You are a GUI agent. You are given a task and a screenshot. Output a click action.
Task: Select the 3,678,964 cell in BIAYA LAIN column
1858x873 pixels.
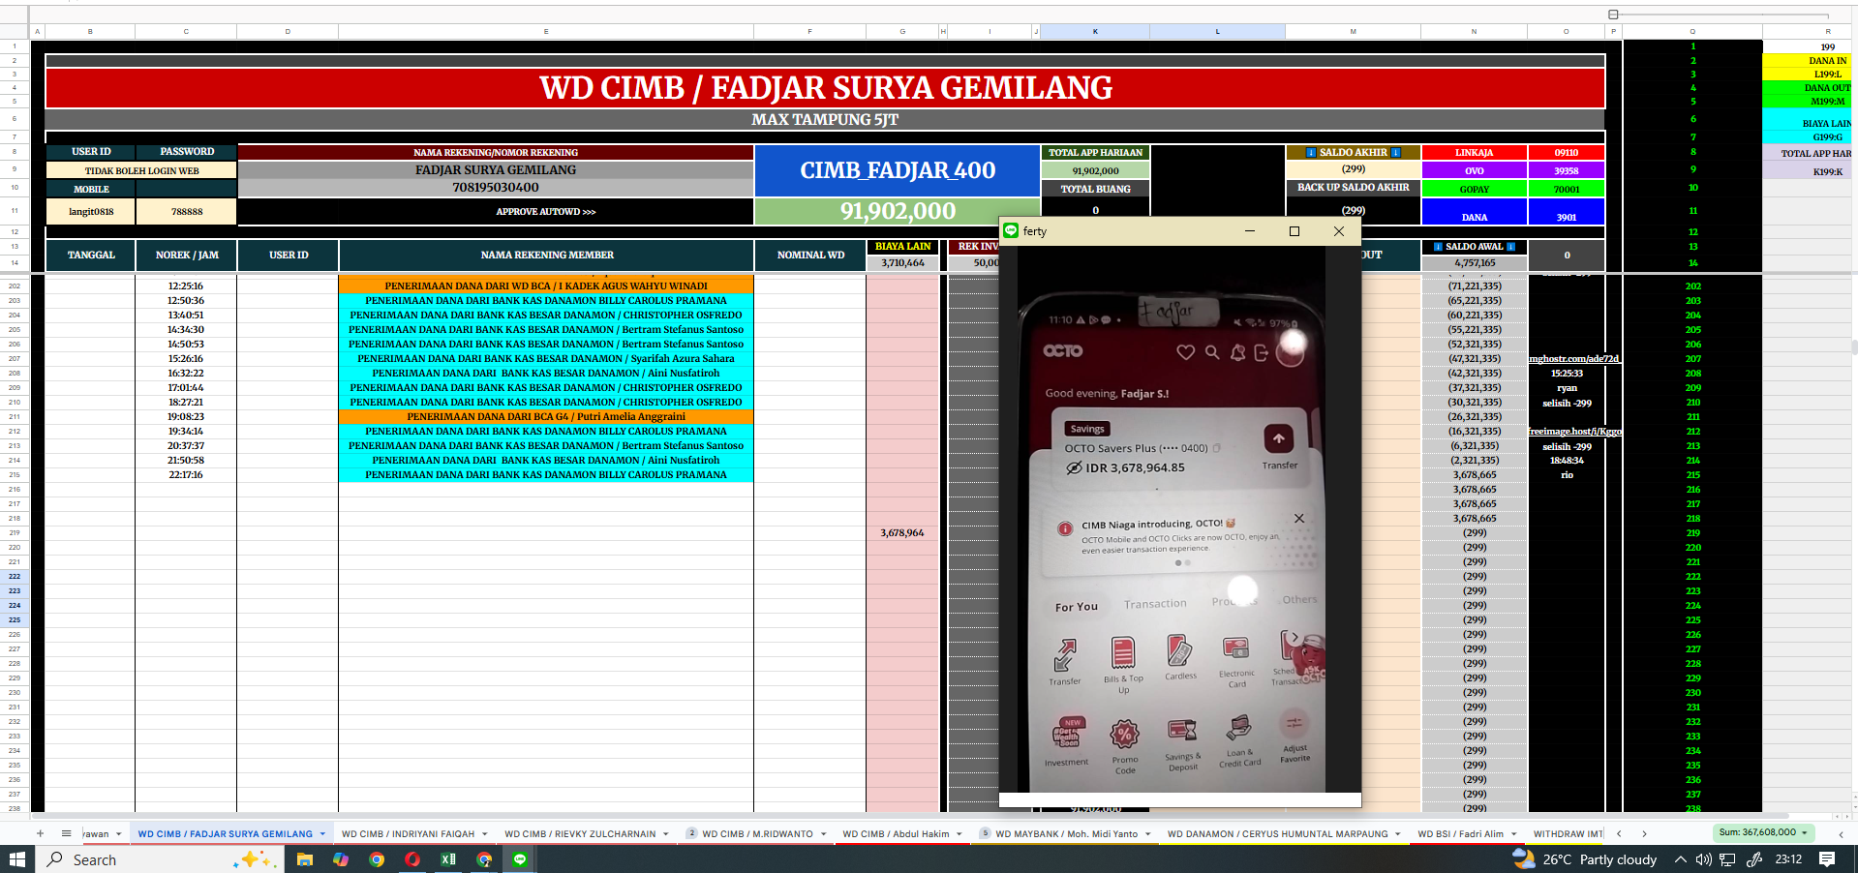[x=902, y=533]
